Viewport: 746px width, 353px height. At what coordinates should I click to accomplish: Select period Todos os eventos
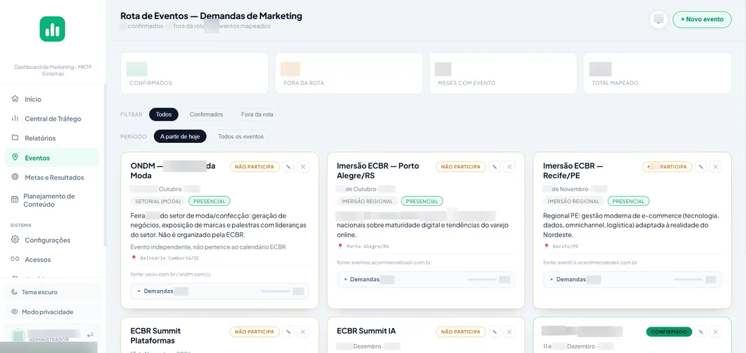241,136
